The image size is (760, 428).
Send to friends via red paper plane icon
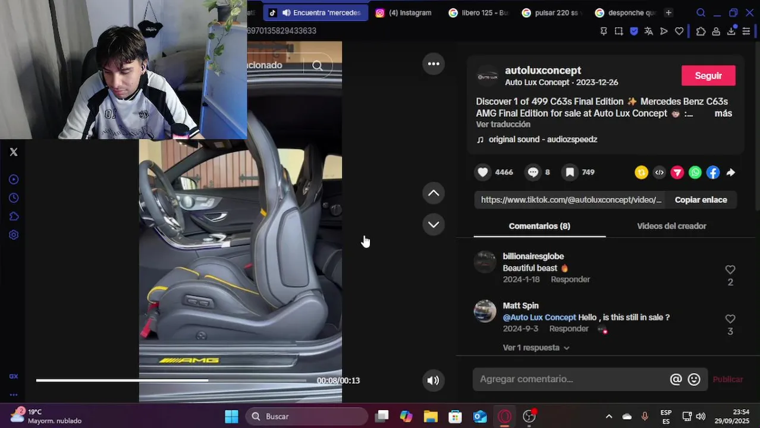click(677, 172)
